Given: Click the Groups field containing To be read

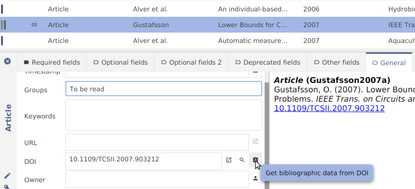Looking at the screenshot, I should tap(164, 89).
